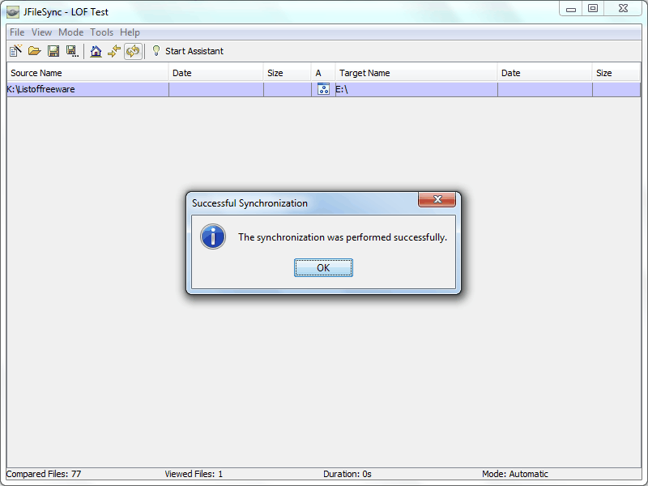
Task: Click the Save As floppy icon
Action: pyautogui.click(x=72, y=51)
